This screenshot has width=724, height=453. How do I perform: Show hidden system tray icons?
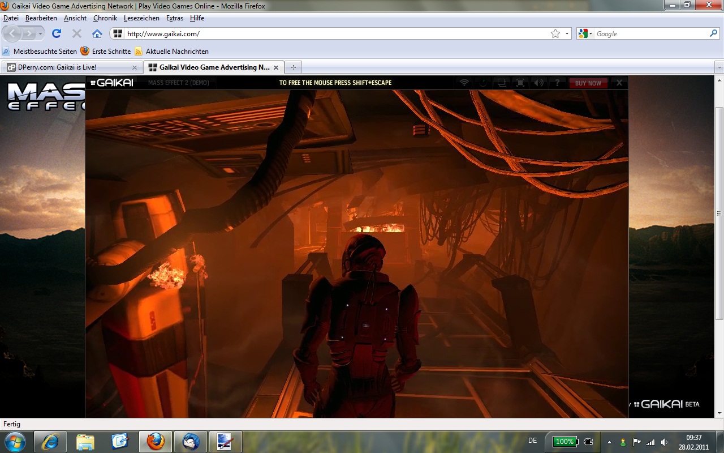coord(609,442)
